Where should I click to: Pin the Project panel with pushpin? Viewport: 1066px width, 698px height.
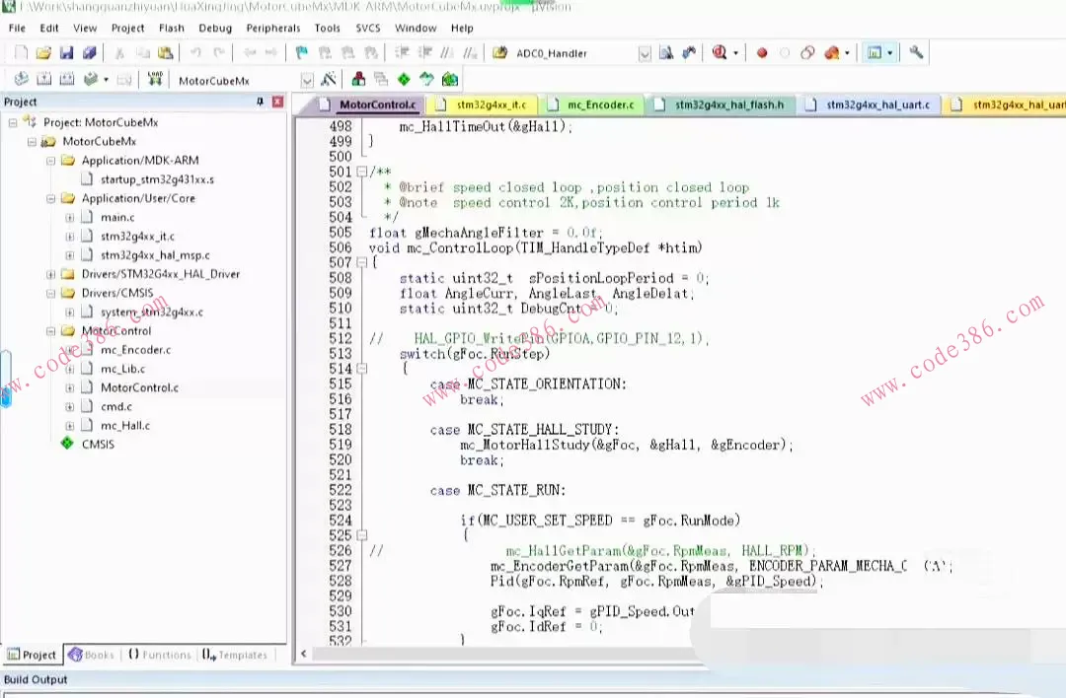click(261, 102)
